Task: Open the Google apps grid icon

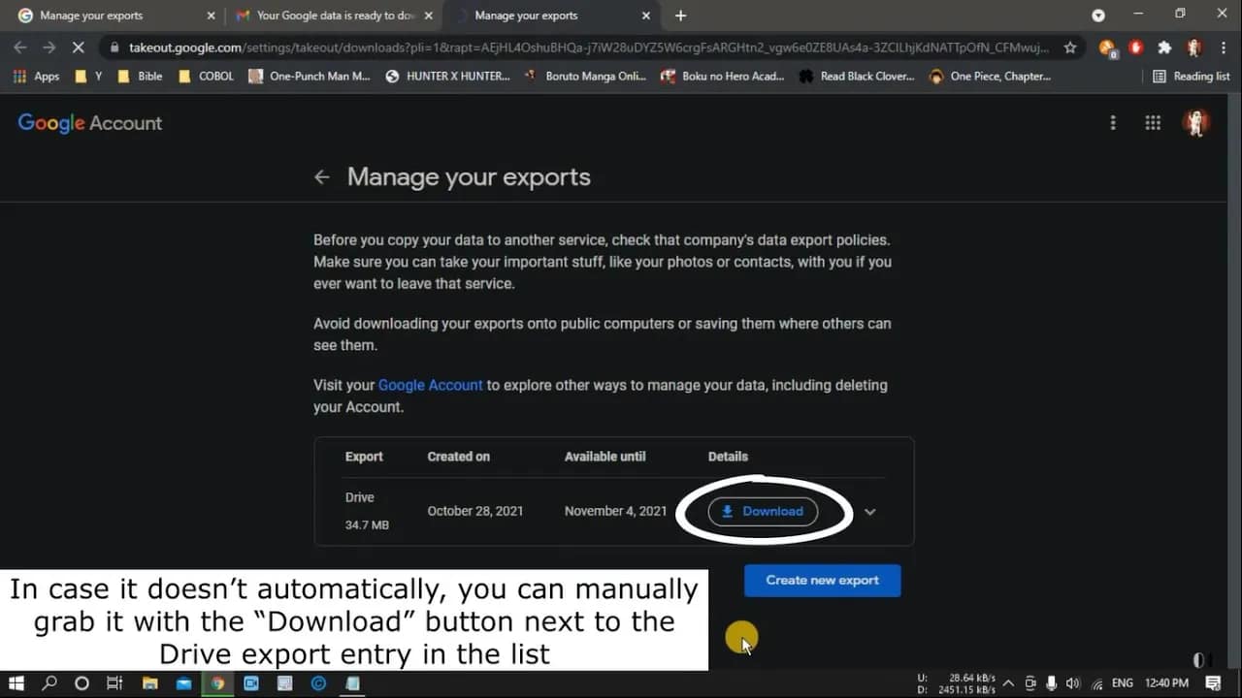Action: tap(1153, 122)
